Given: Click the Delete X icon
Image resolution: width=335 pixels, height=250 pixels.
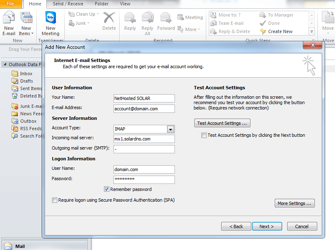Looking at the screenshot, I should [x=109, y=17].
